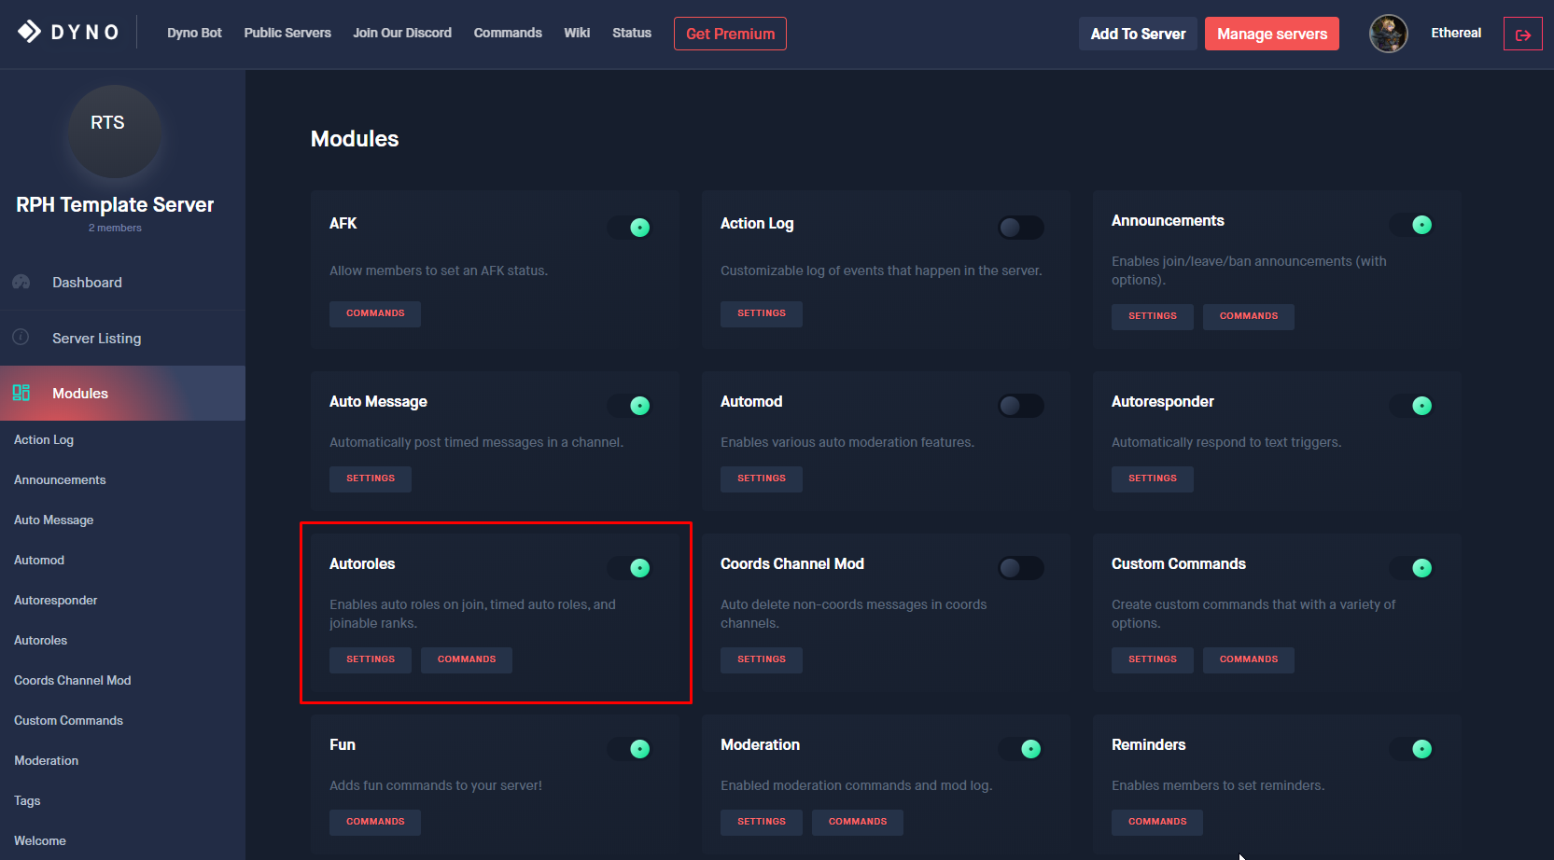The image size is (1554, 860).
Task: Click the Server Listing info icon
Action: tap(21, 337)
